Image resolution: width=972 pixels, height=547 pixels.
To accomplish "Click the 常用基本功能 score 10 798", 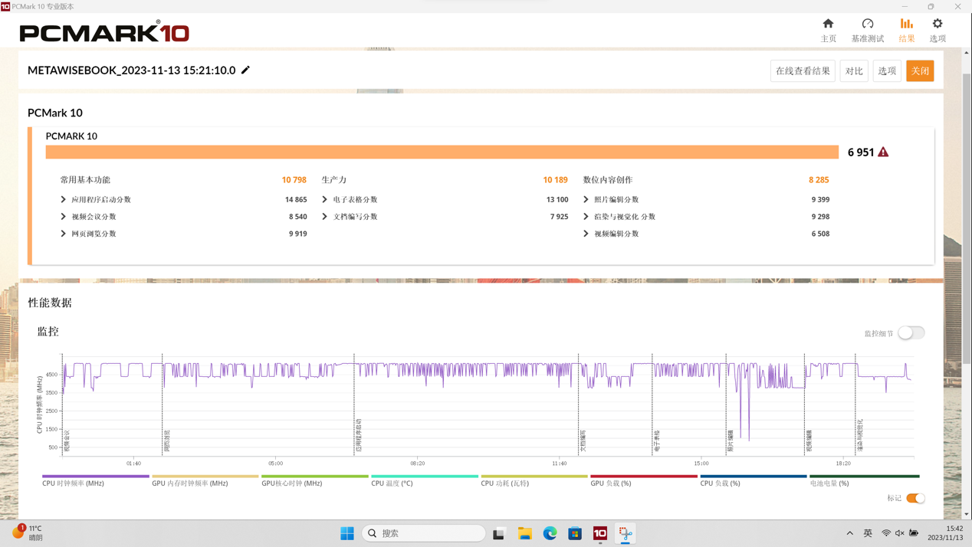I will coord(294,180).
